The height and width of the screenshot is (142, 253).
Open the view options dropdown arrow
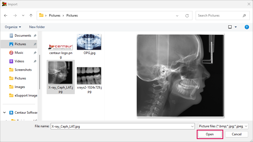coord(236,27)
